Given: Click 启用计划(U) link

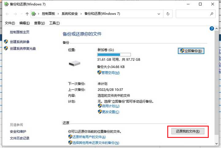Looking at the screenshot, I should [110, 106].
